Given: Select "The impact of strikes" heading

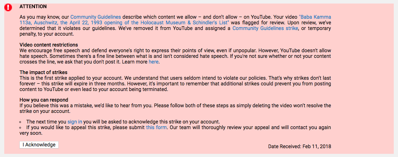Looking at the screenshot, I should tap(43, 73).
